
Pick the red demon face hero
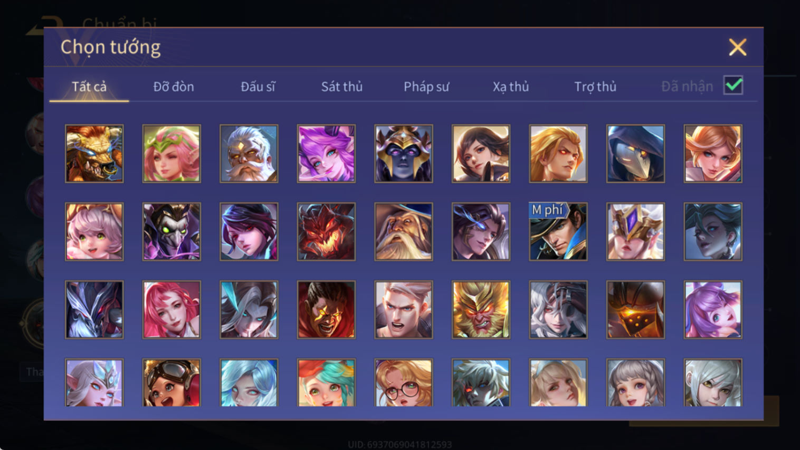tap(326, 232)
